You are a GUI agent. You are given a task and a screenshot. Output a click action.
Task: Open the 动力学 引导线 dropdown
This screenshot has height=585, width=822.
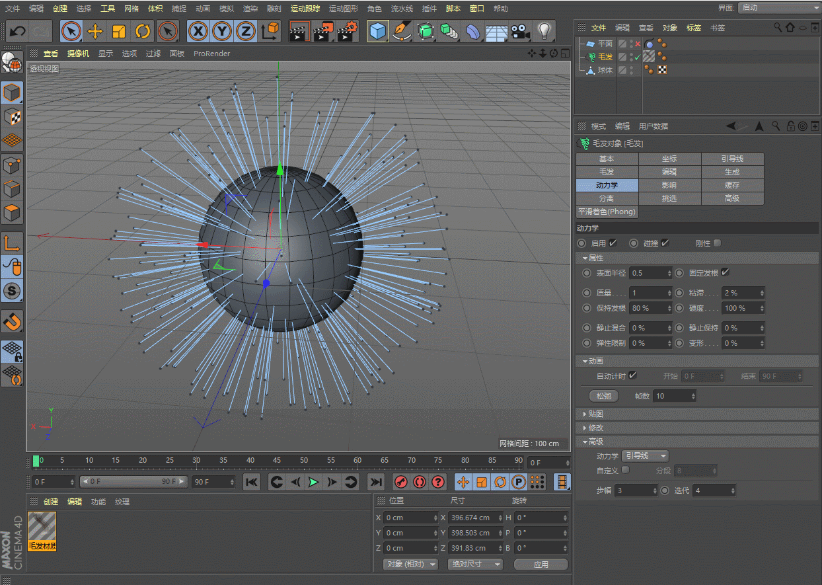(x=646, y=456)
